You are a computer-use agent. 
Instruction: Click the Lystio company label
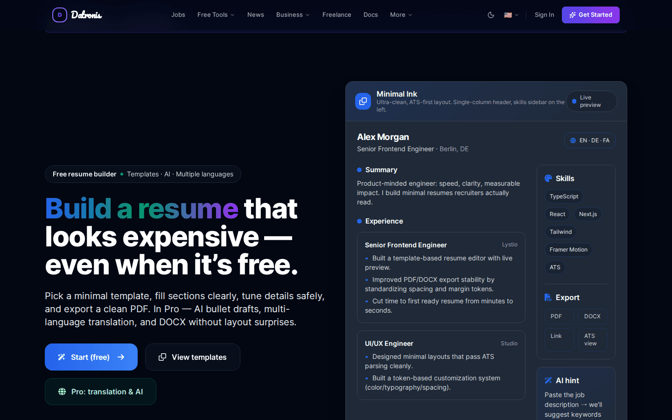tap(510, 245)
